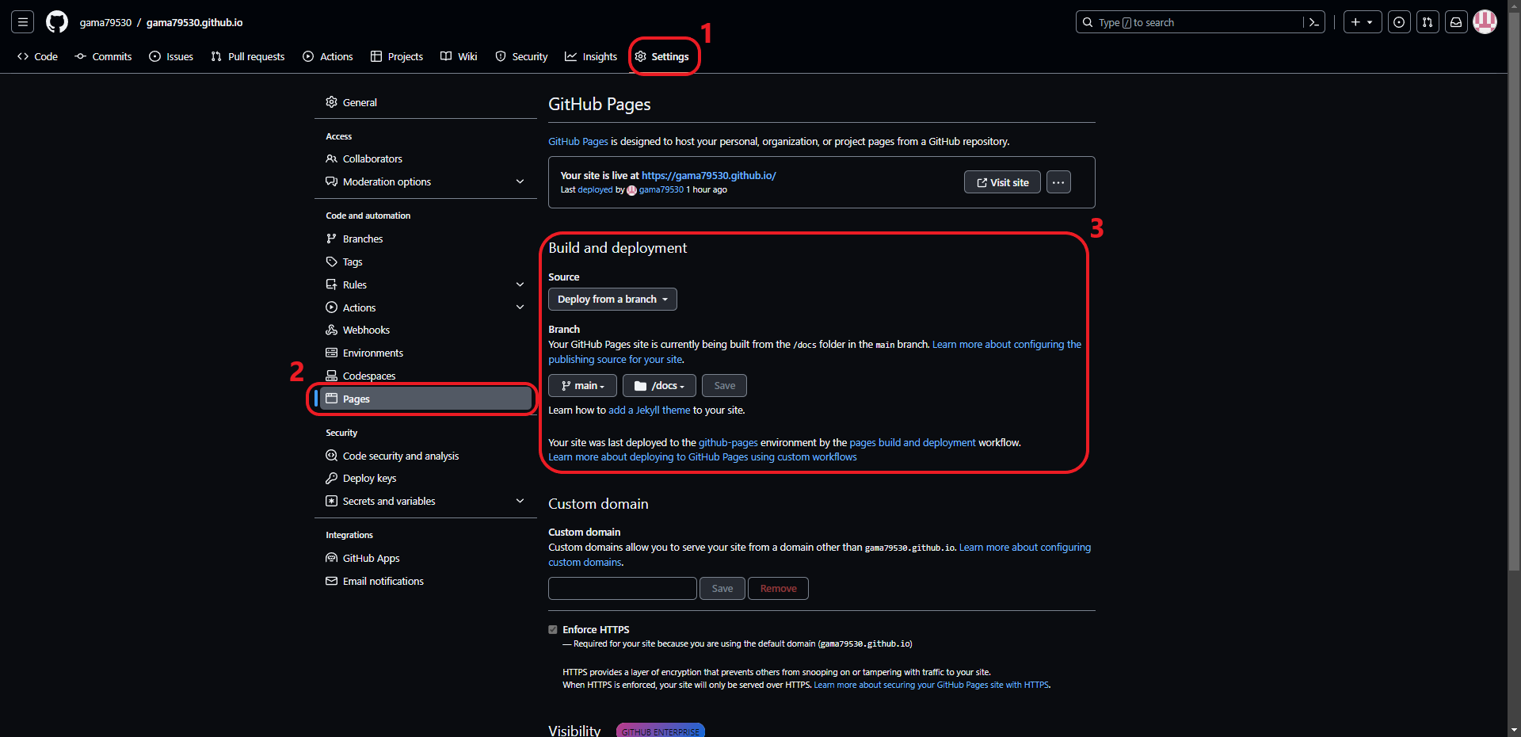Open the 'add a Jekyll theme' link
The height and width of the screenshot is (737, 1521).
pyautogui.click(x=648, y=410)
